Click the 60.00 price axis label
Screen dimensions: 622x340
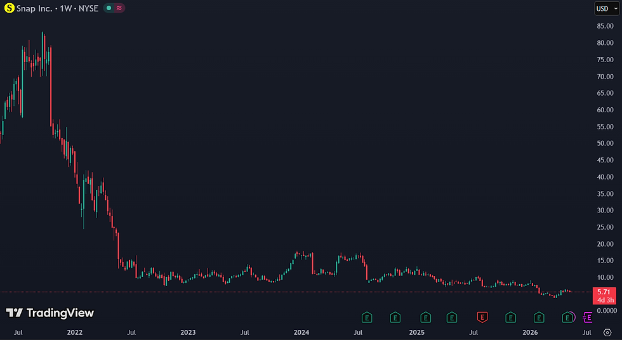click(605, 110)
